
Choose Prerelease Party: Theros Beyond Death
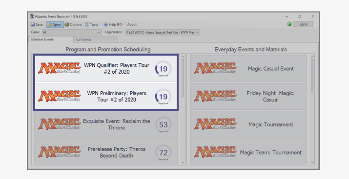point(106,152)
